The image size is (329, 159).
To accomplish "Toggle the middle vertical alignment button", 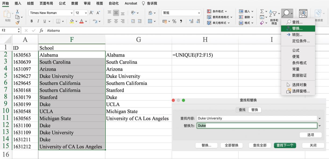I will click(x=116, y=13).
